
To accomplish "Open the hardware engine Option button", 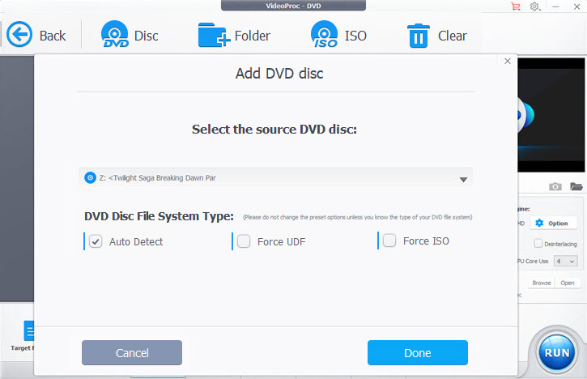I will tap(553, 223).
